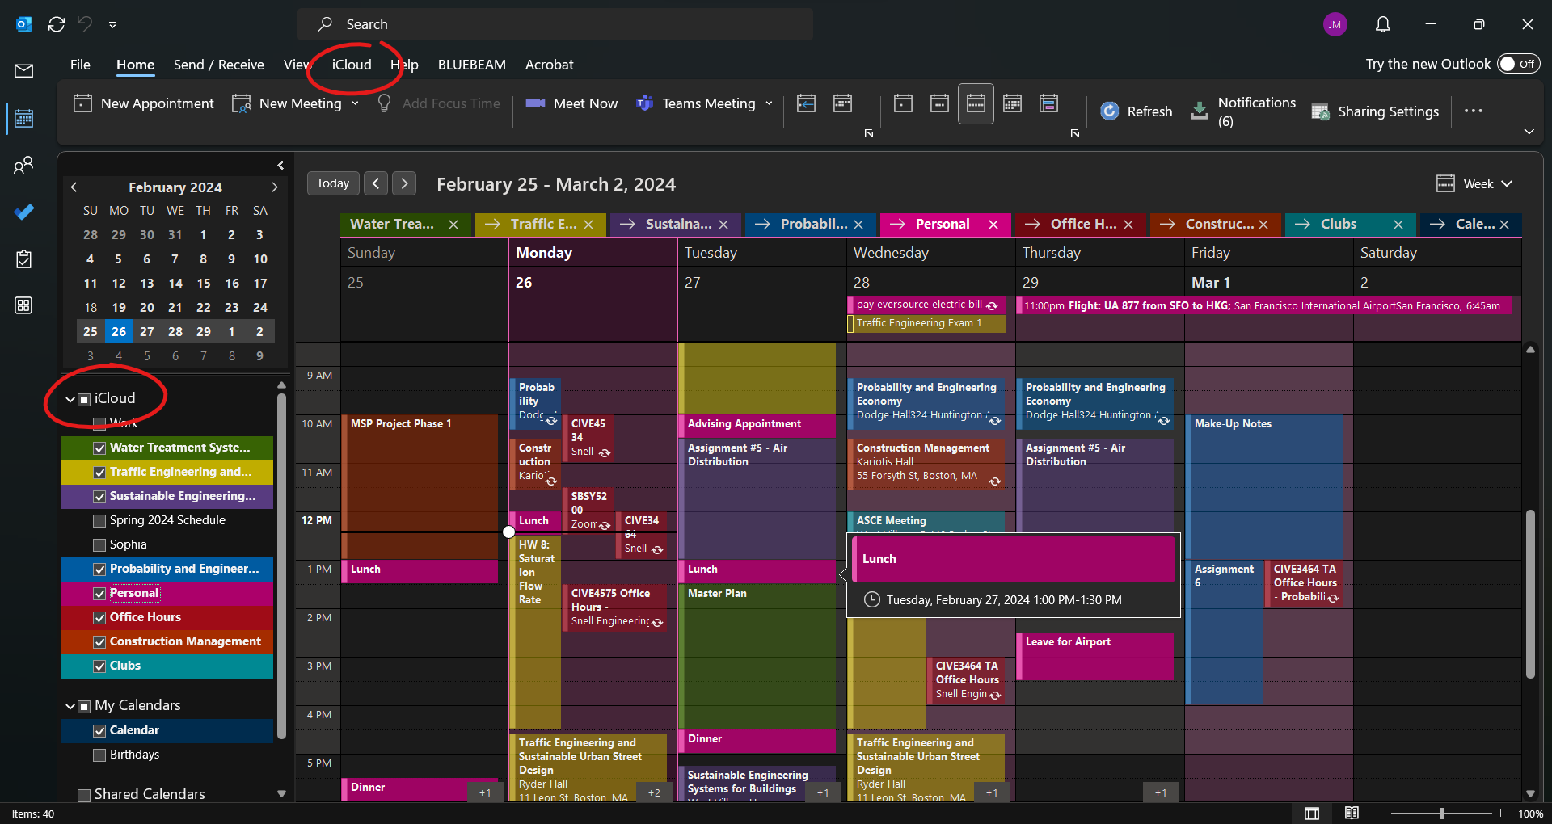This screenshot has width=1552, height=824.
Task: Open the People view in sidebar
Action: 23,166
